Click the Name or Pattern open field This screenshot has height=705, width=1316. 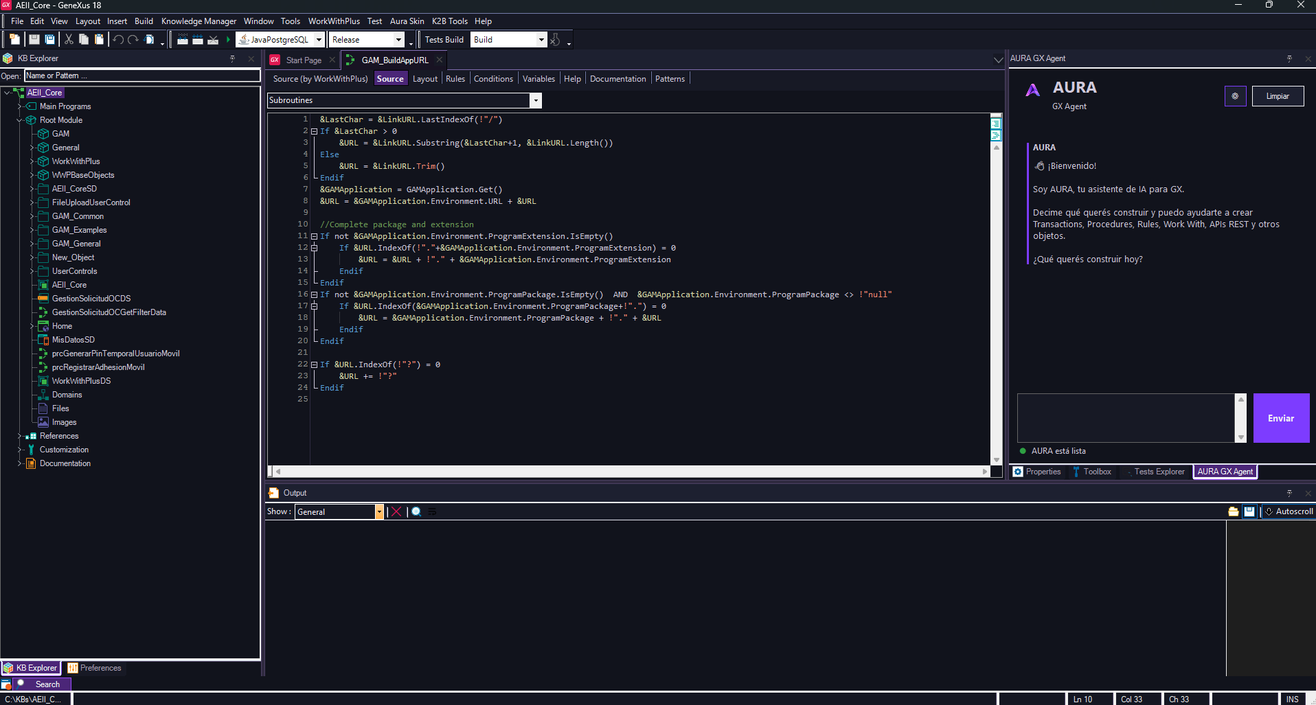142,76
